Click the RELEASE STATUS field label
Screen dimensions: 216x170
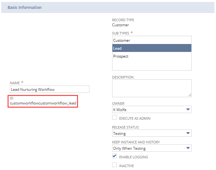125,127
